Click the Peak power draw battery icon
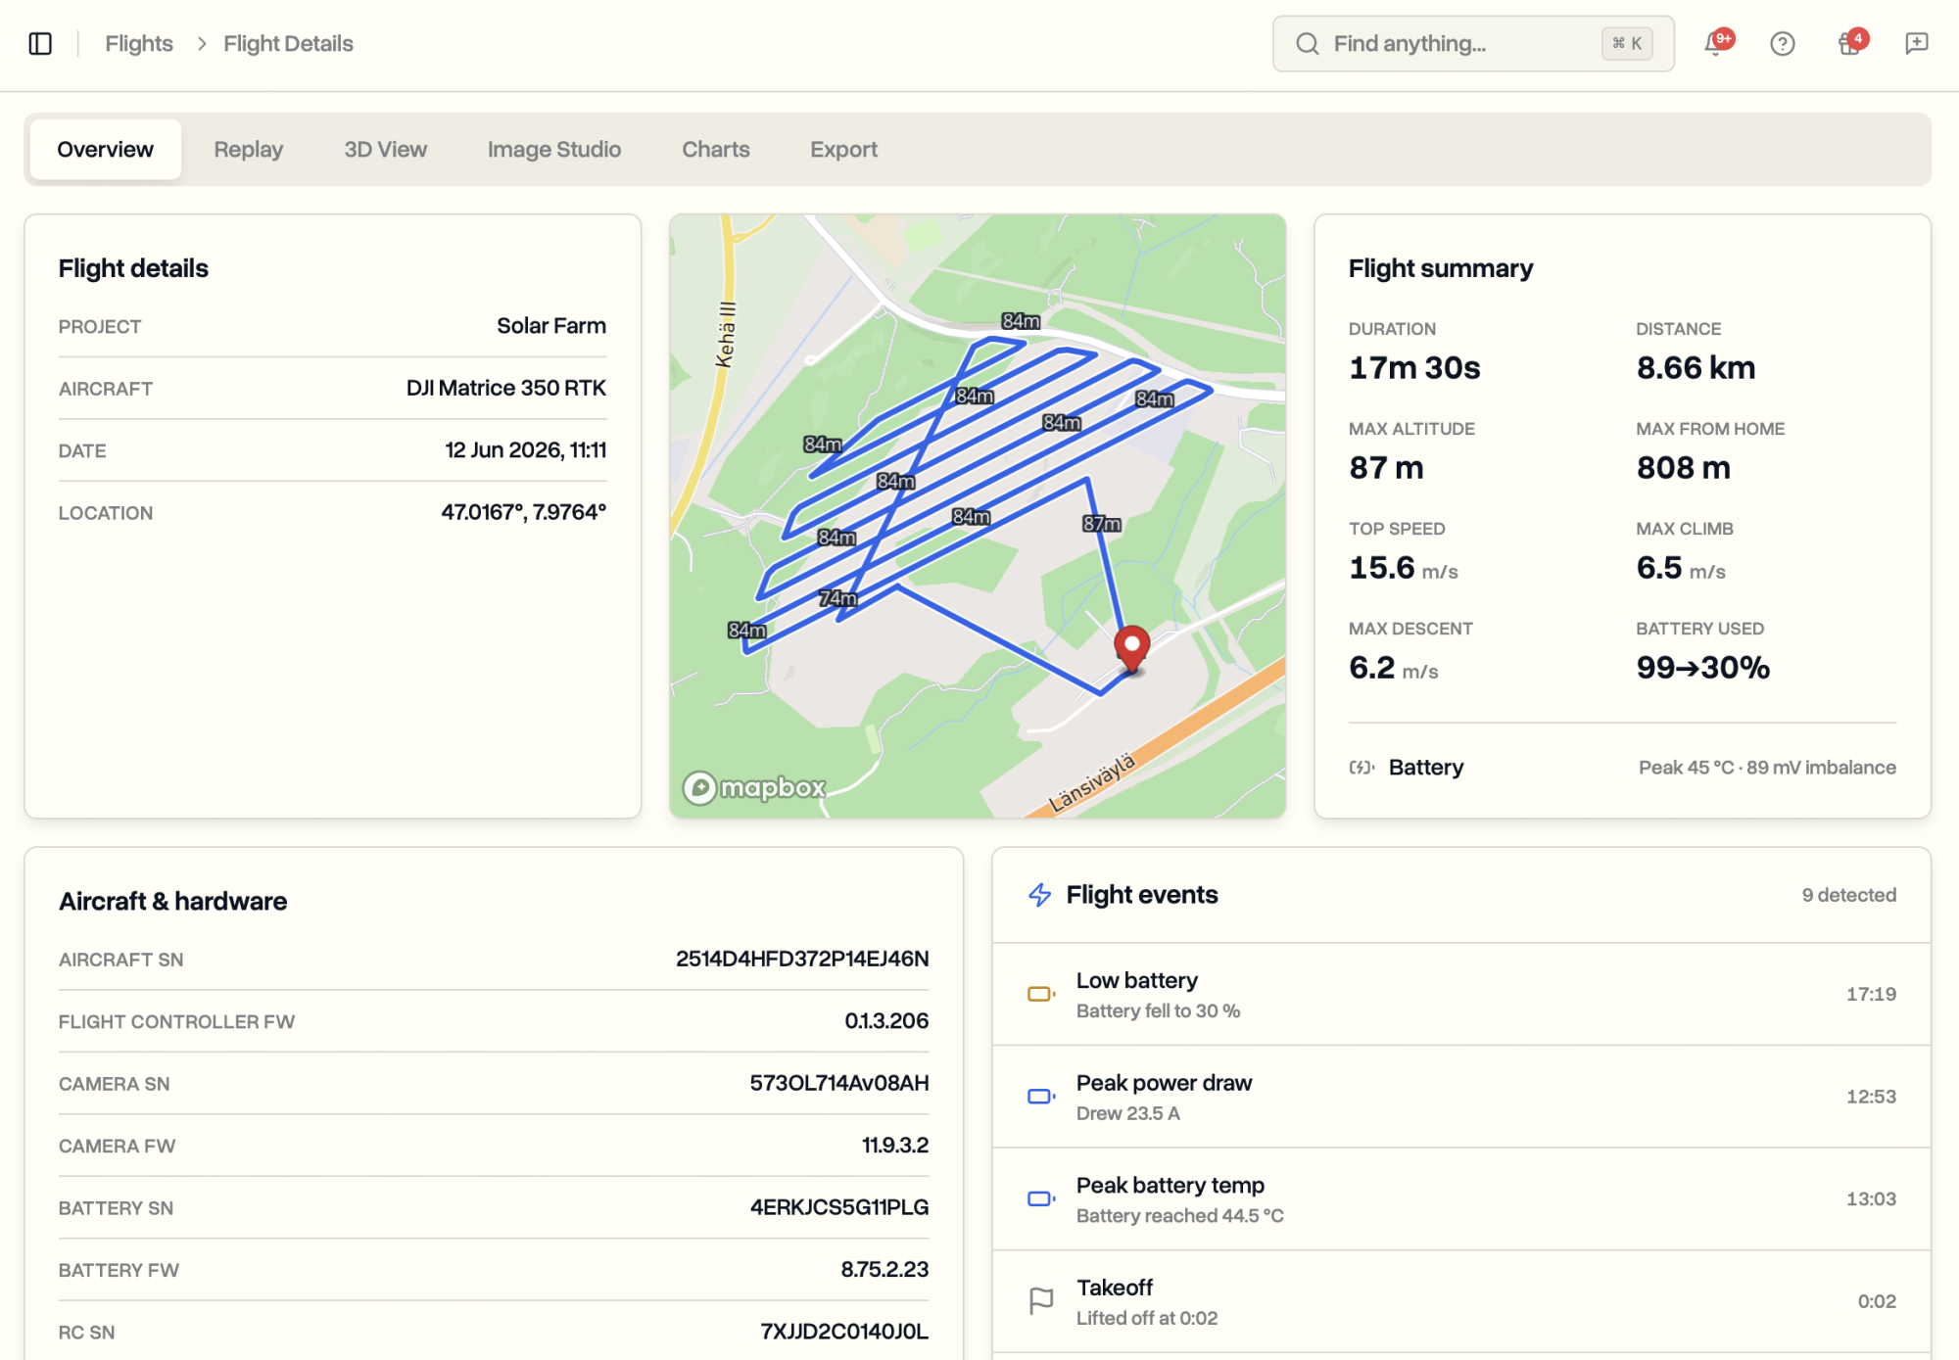Viewport: 1959px width, 1360px height. (1040, 1097)
